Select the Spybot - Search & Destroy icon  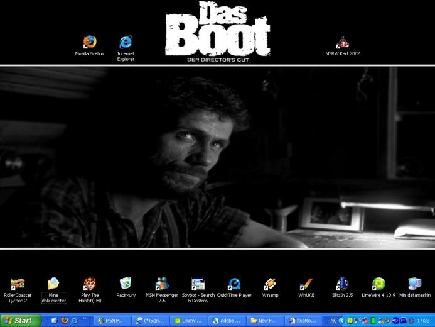[198, 291]
